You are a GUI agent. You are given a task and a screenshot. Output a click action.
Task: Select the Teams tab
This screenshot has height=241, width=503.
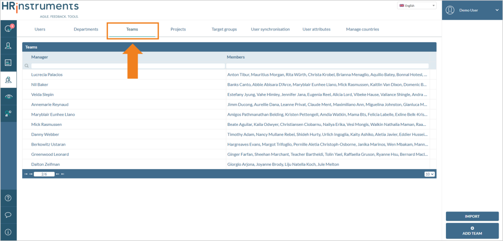pos(132,29)
